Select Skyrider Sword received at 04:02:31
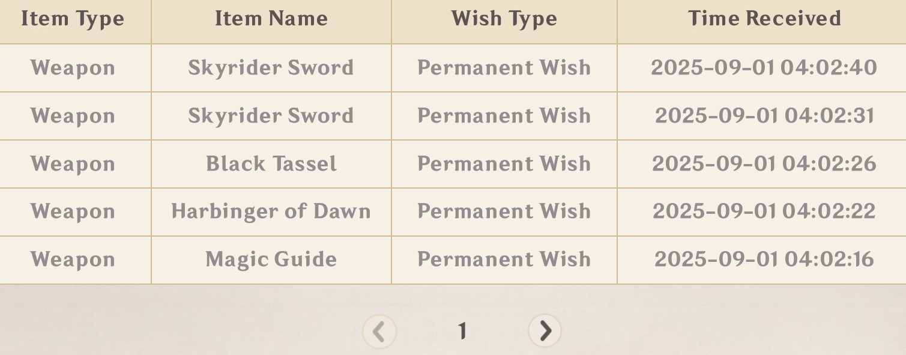 (x=271, y=116)
